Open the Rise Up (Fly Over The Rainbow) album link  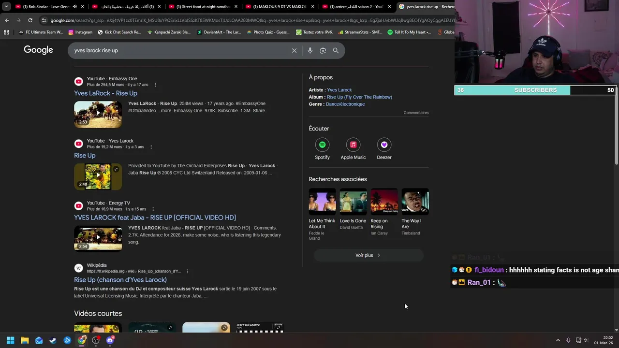coord(359,97)
